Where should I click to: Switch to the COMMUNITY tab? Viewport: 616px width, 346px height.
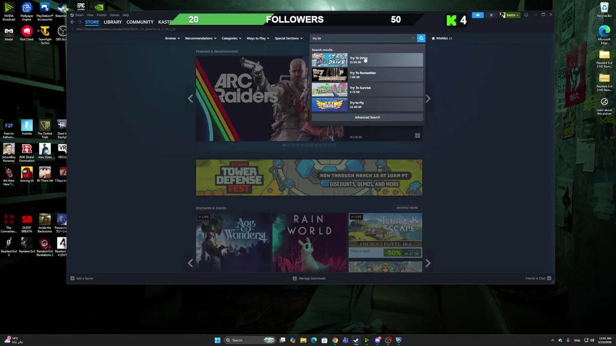click(140, 22)
